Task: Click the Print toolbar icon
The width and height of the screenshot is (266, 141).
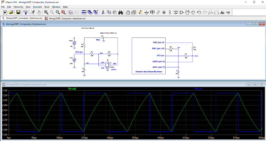Action: pos(128,12)
